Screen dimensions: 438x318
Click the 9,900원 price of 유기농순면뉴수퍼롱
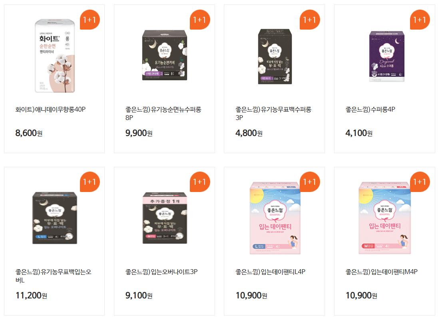click(139, 133)
